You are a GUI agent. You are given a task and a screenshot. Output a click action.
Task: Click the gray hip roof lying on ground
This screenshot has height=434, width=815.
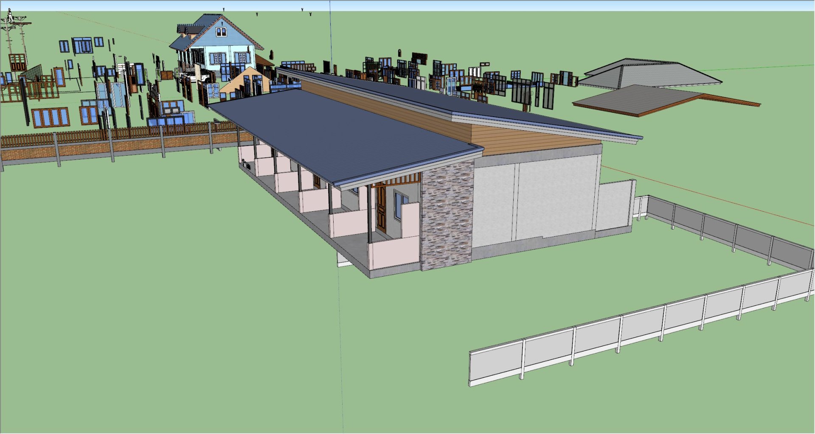click(x=649, y=73)
